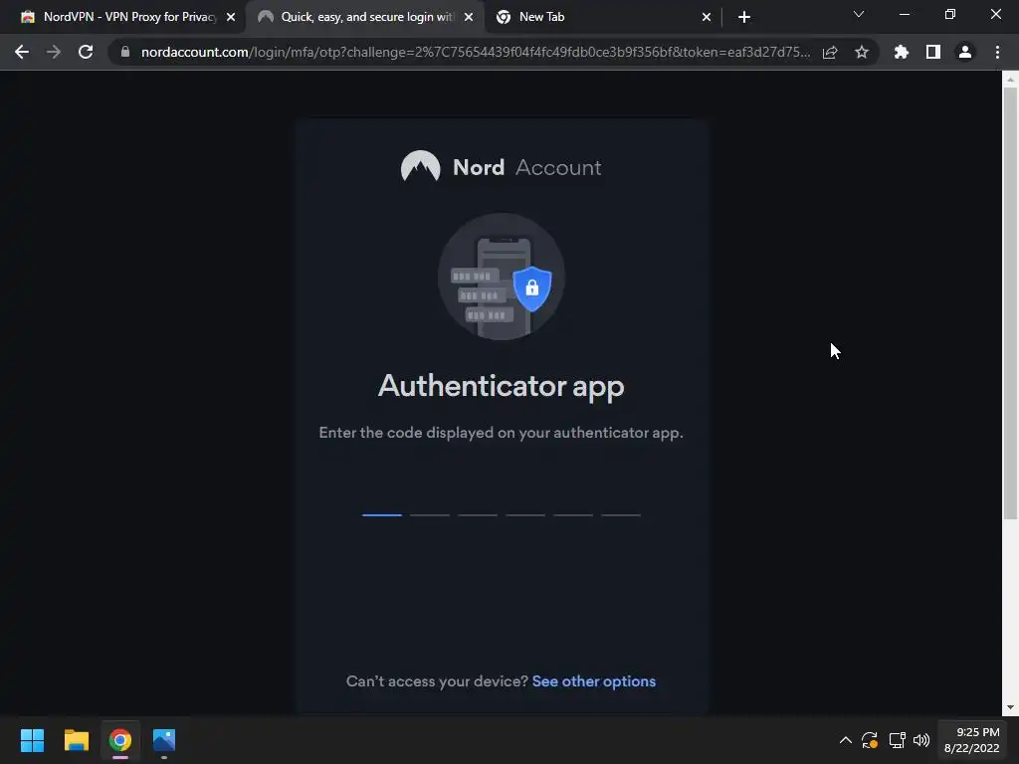Click the address bar URL

click(x=475, y=52)
